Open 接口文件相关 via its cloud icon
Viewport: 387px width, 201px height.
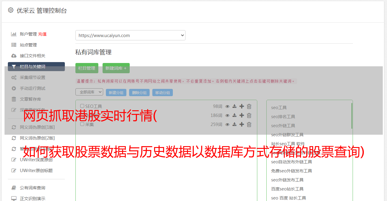pos(14,56)
